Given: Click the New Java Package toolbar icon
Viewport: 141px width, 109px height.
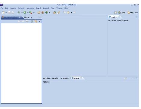Looking at the screenshot, I should pyautogui.click(x=43, y=12).
